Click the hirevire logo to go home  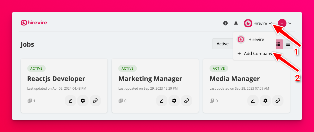34,23
